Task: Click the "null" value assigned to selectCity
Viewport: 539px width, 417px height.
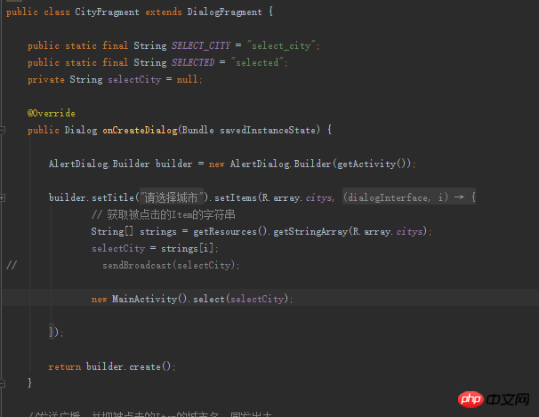Action: (x=187, y=79)
